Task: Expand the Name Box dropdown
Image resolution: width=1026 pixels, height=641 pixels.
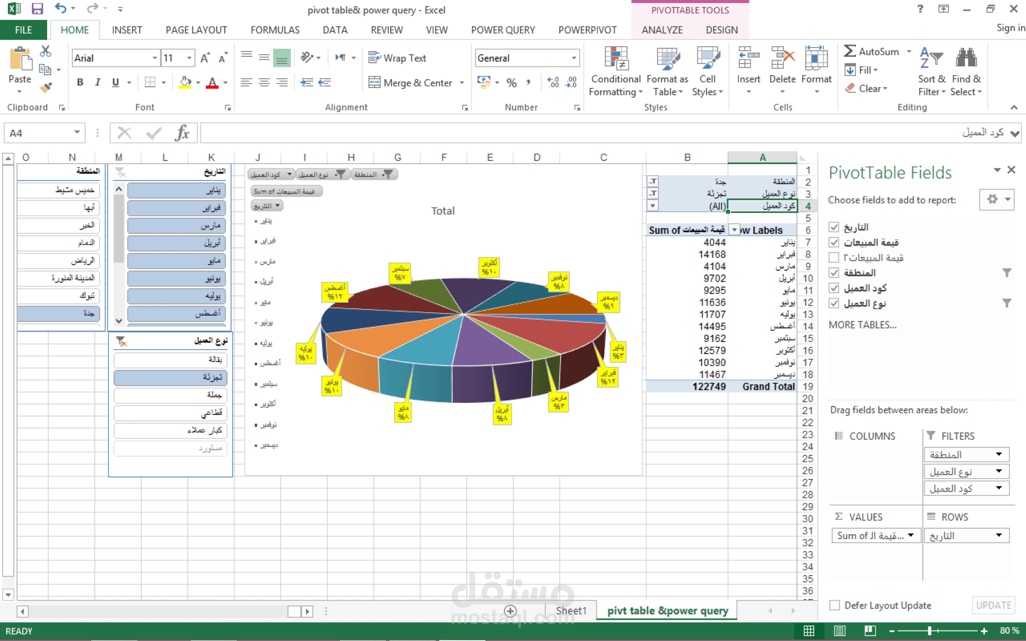Action: (x=77, y=133)
